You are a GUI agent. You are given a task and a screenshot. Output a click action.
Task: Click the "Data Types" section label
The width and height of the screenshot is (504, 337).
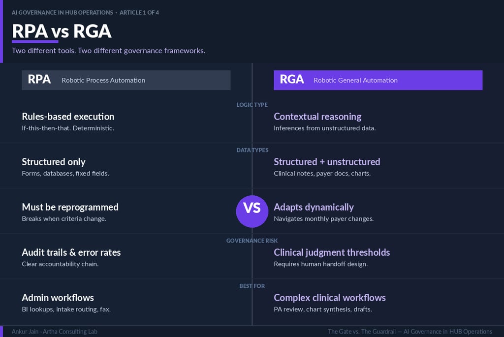coord(252,150)
